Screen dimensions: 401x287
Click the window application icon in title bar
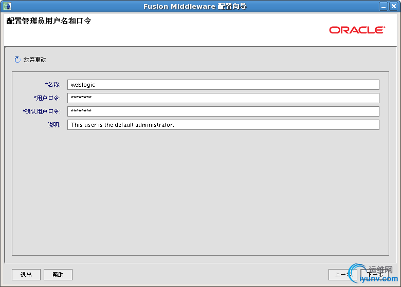tap(7, 6)
